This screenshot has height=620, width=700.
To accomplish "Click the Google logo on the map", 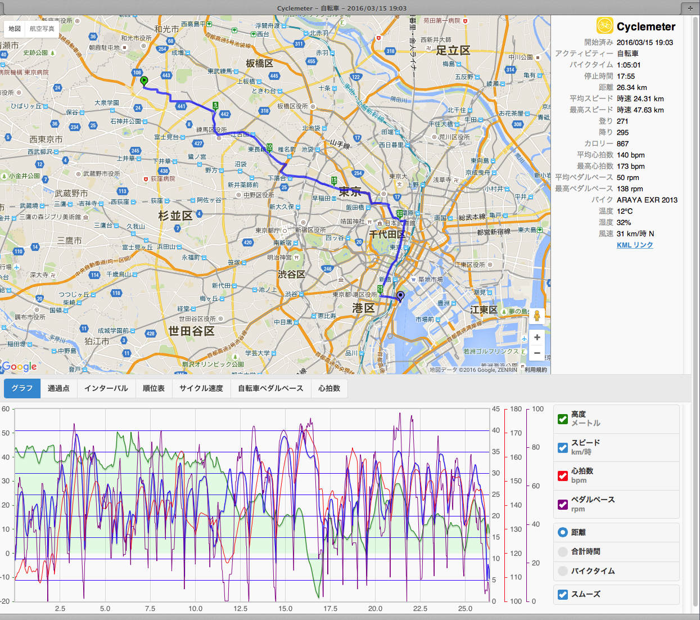I will (x=20, y=367).
